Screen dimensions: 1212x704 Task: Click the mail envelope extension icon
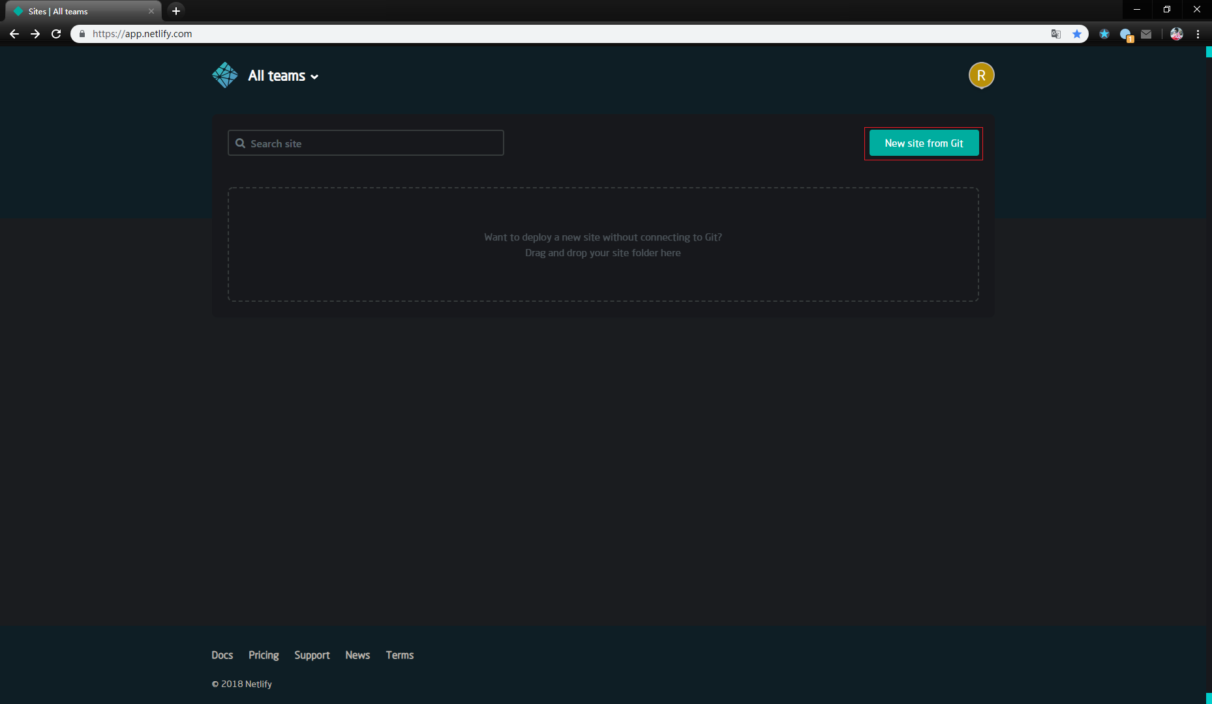(x=1146, y=34)
